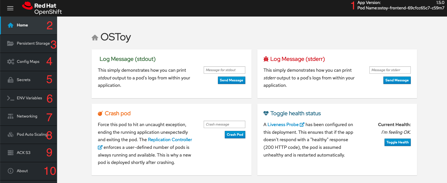Click the Home house icon in sidebar
Image resolution: width=447 pixels, height=183 pixels.
pos(11,25)
